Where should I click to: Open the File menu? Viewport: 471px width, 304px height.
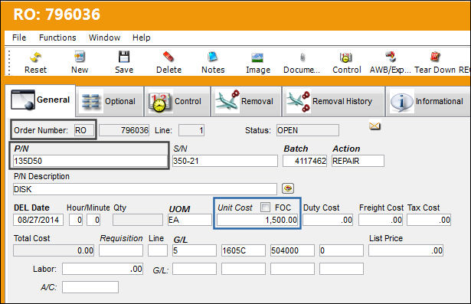[19, 38]
